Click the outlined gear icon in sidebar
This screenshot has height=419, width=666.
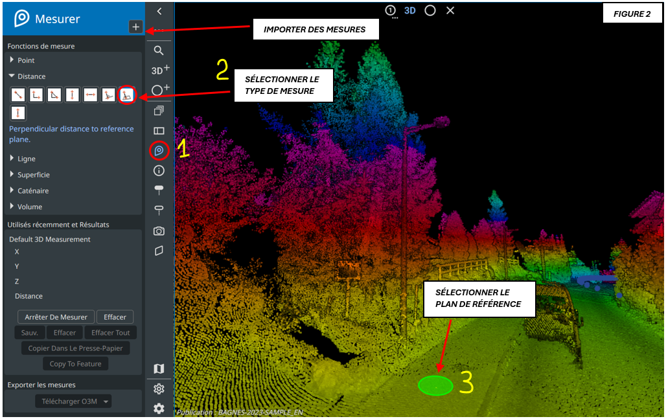click(x=159, y=389)
